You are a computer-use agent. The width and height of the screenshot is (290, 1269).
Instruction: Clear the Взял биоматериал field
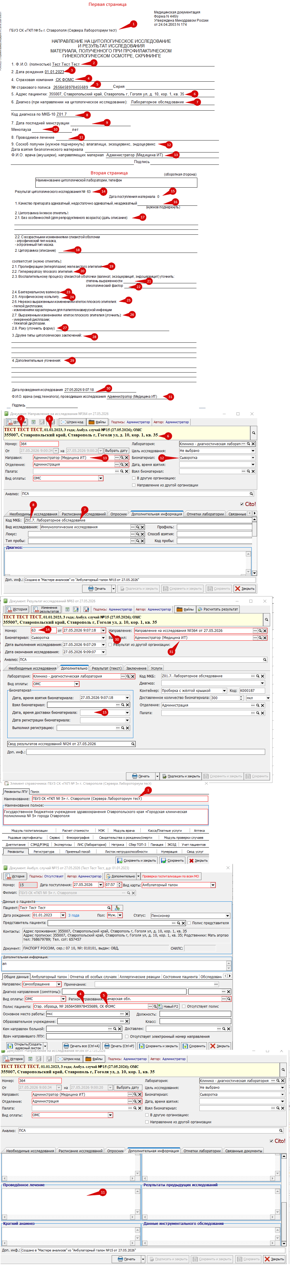127,705
